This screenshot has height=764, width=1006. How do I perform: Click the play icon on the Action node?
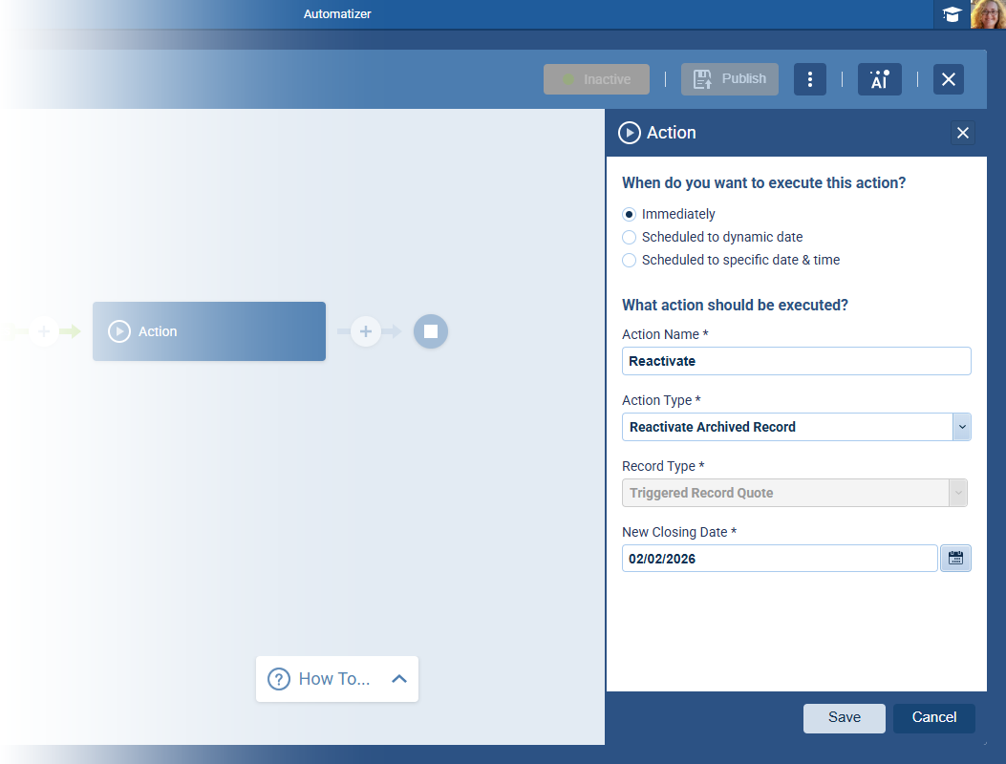point(118,330)
